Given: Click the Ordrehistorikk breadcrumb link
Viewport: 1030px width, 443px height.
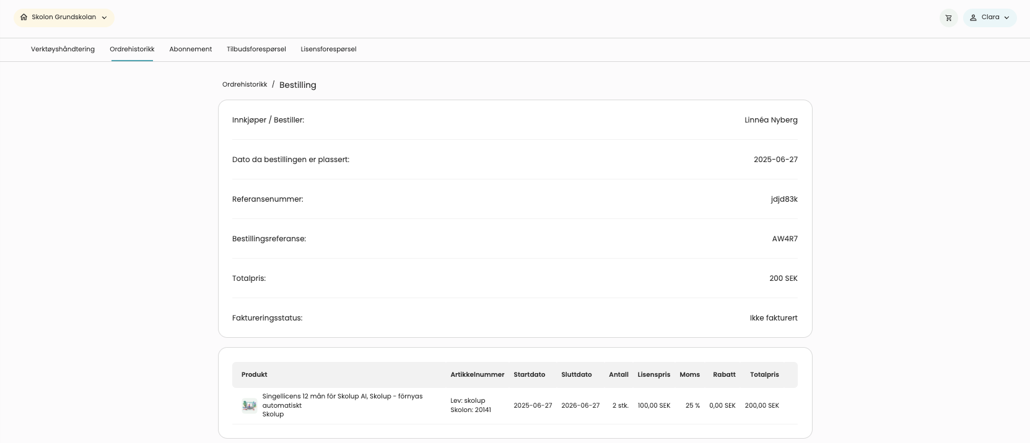Looking at the screenshot, I should (245, 85).
